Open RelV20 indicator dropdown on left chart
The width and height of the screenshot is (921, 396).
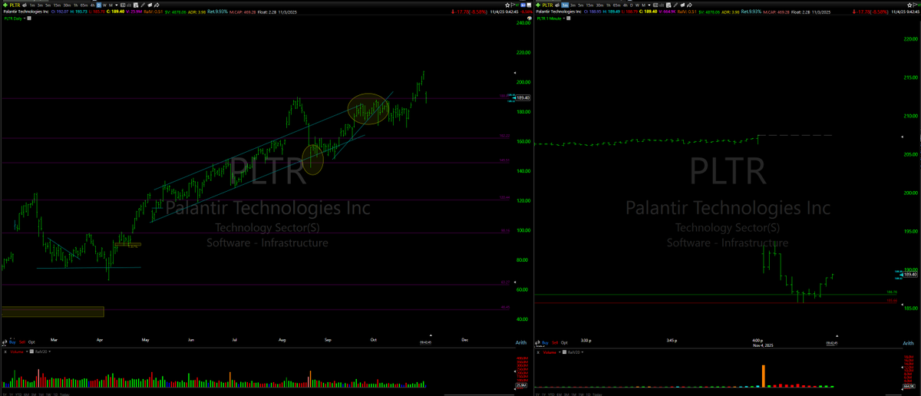(x=50, y=351)
